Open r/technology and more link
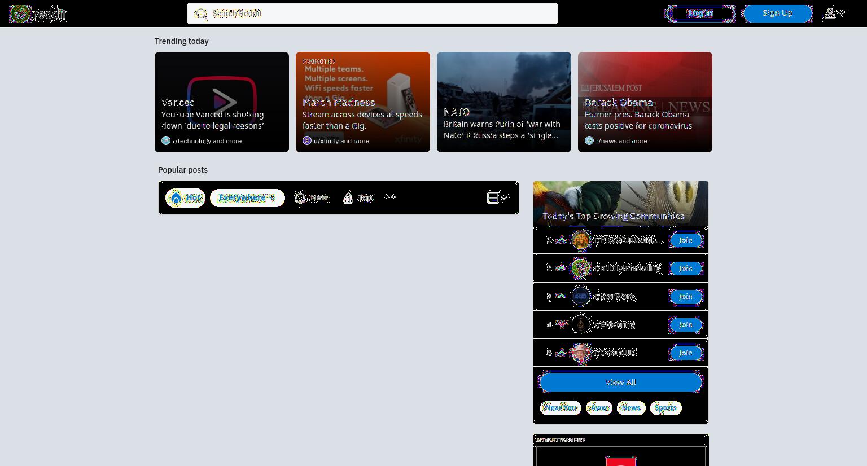The width and height of the screenshot is (867, 466). tap(207, 141)
